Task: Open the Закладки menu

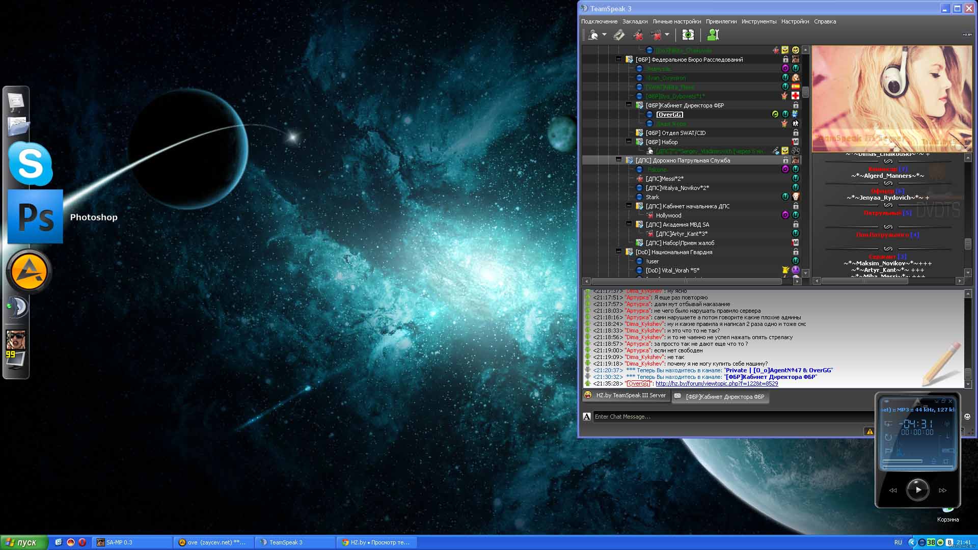Action: pos(635,21)
